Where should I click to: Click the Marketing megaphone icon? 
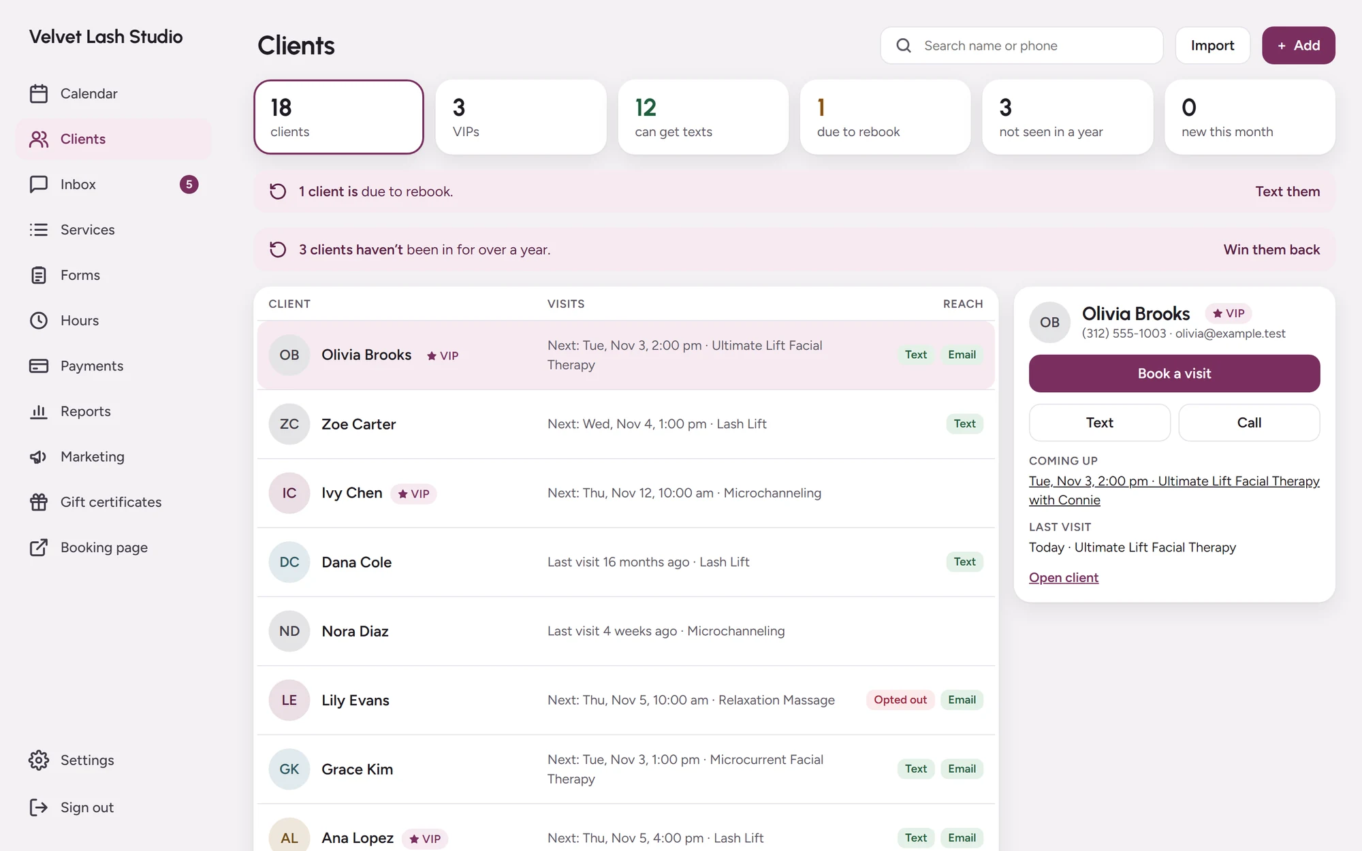coord(39,457)
